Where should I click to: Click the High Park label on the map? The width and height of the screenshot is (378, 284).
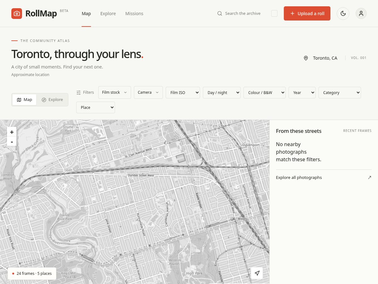point(194,273)
